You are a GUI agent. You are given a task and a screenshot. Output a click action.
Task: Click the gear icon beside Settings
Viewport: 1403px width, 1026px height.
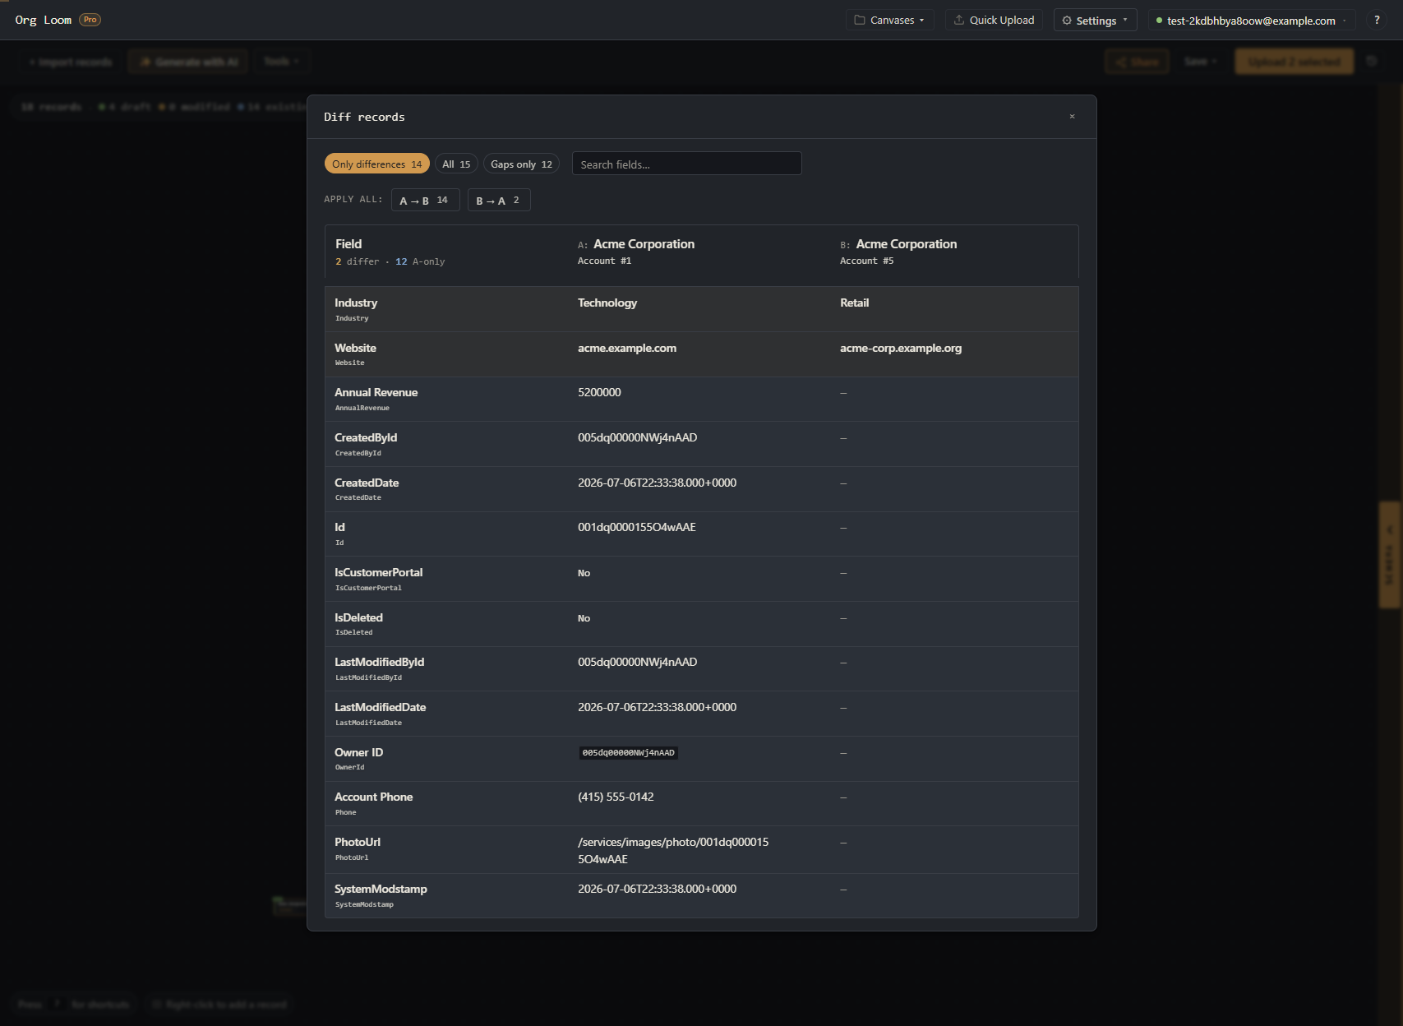pos(1067,21)
